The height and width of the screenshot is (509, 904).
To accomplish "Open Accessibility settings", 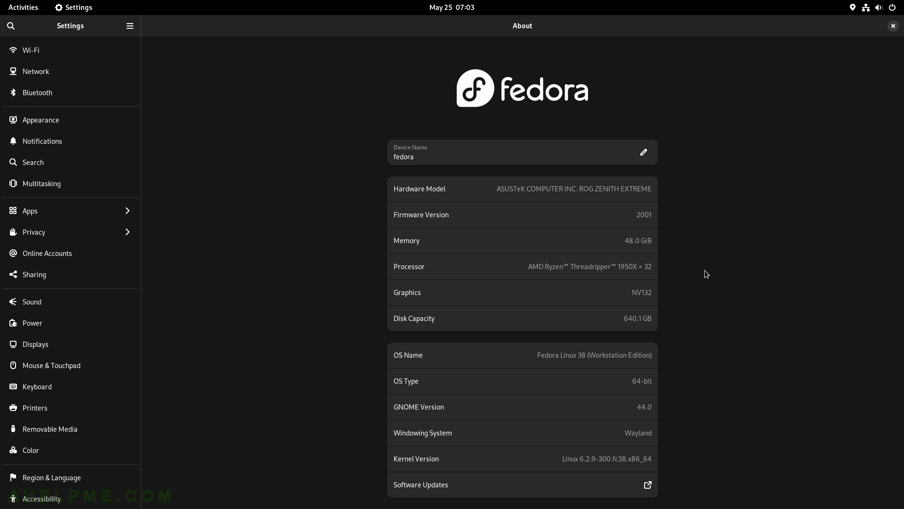I will click(x=71, y=499).
